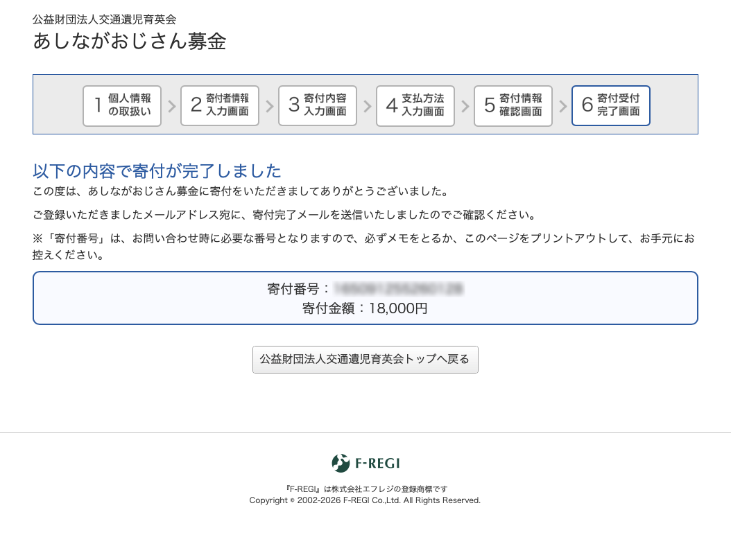Click the 公益財団法人交通遺児育英会 header text
731x535 pixels.
coord(105,19)
